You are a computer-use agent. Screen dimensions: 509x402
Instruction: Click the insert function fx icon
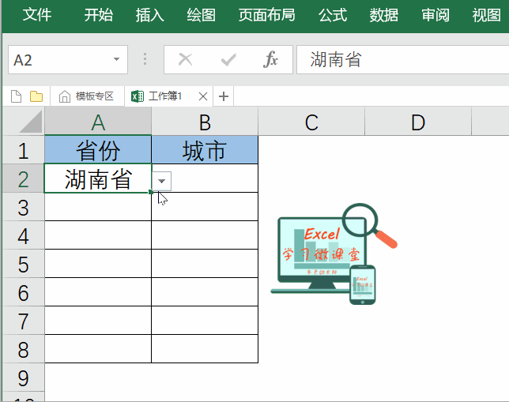(x=271, y=60)
